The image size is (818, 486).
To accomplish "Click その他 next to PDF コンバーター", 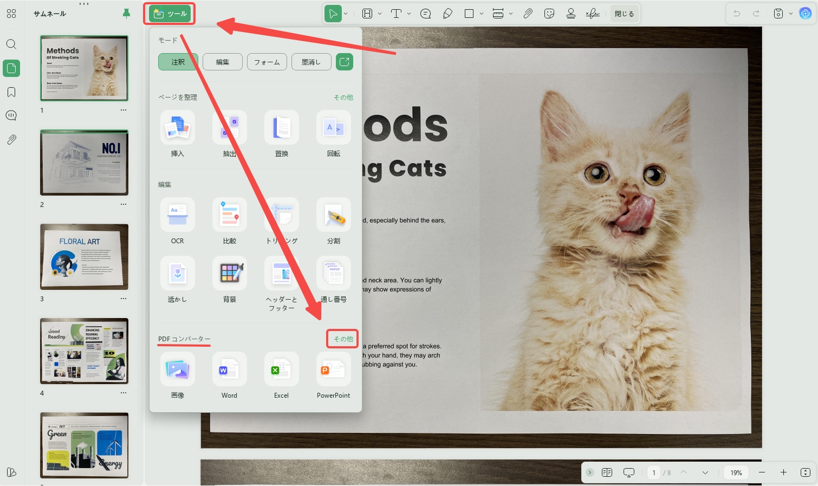I will coord(343,339).
